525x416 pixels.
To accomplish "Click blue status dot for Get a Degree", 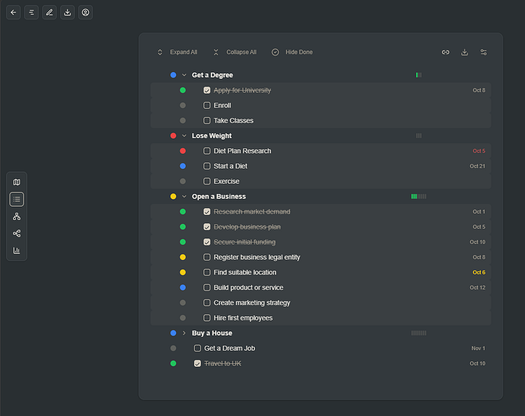I will tap(173, 75).
